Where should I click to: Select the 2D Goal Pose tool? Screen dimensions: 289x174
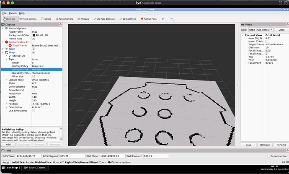pyautogui.click(x=129, y=18)
